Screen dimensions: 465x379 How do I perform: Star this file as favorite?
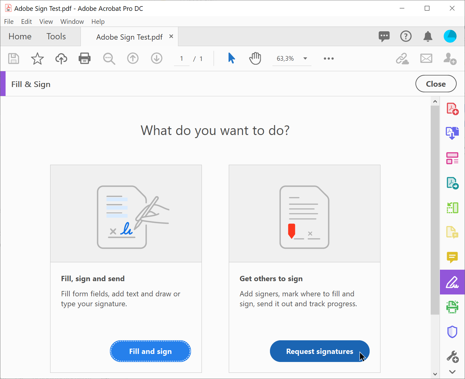coord(37,59)
